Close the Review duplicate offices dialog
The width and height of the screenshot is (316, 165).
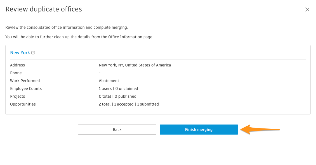pyautogui.click(x=307, y=9)
